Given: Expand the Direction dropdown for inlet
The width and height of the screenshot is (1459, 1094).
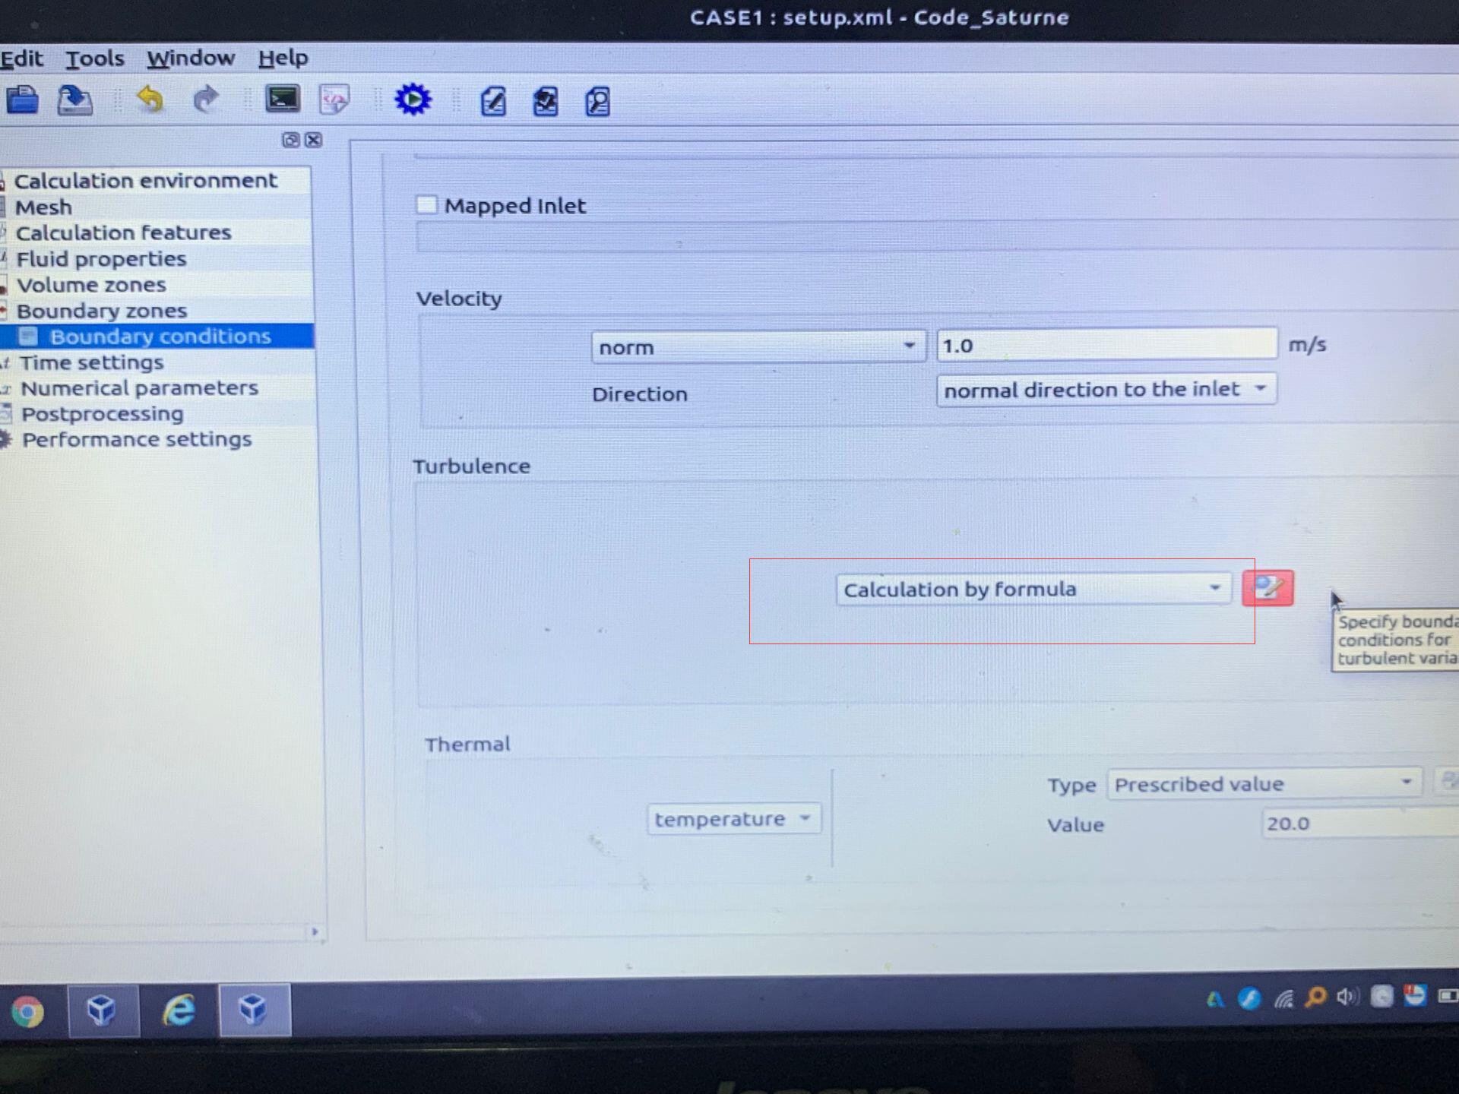Looking at the screenshot, I should [x=1106, y=390].
